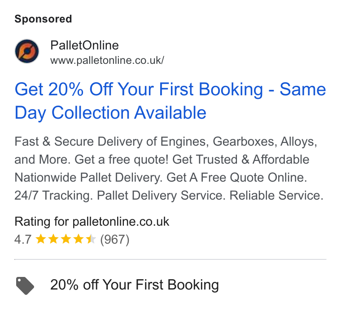Click the PalletOnline advertiser name

click(84, 45)
